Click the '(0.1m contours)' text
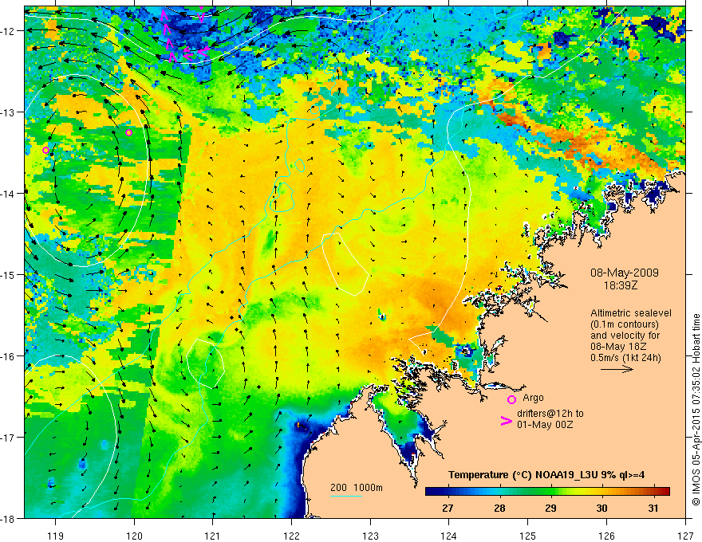This screenshot has width=702, height=542. pos(625,324)
